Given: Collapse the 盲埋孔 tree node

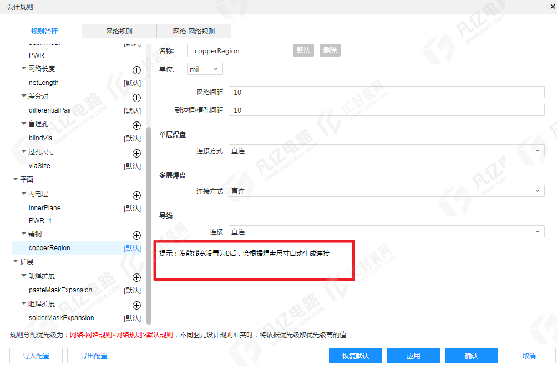Looking at the screenshot, I should (24, 123).
